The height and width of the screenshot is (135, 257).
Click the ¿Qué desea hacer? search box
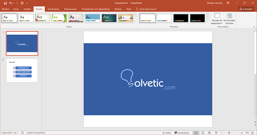(148, 9)
